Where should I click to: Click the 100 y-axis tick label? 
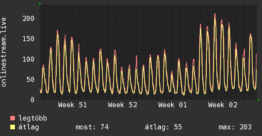28,59
